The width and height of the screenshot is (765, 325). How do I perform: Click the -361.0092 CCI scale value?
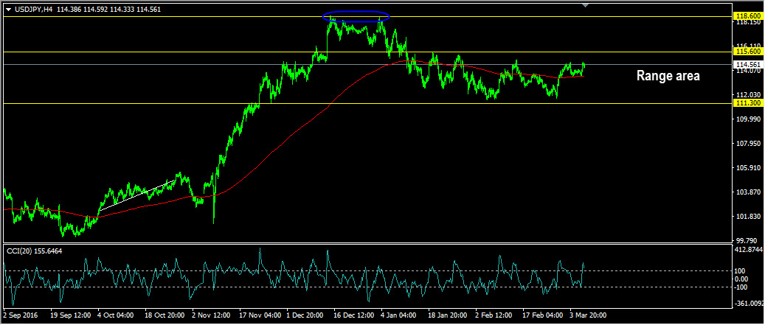(x=748, y=304)
